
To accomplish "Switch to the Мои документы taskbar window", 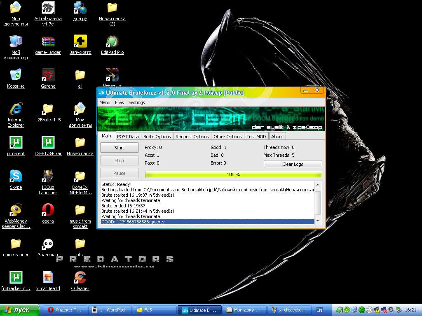I will coord(244,310).
